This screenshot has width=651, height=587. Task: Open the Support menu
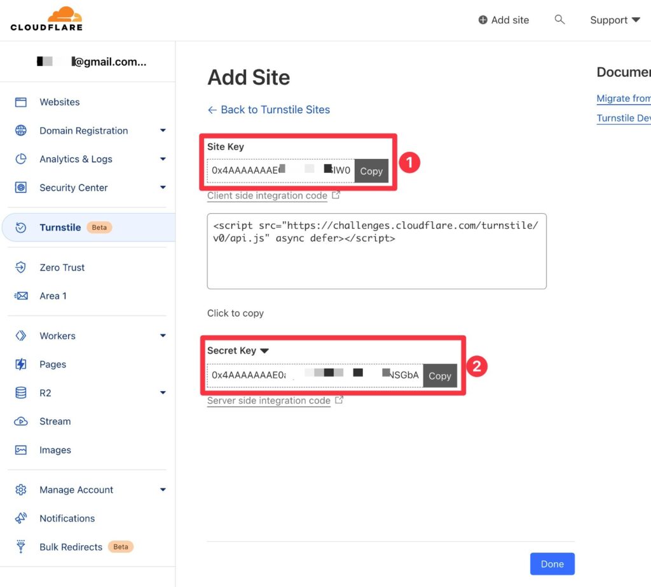[x=613, y=20]
